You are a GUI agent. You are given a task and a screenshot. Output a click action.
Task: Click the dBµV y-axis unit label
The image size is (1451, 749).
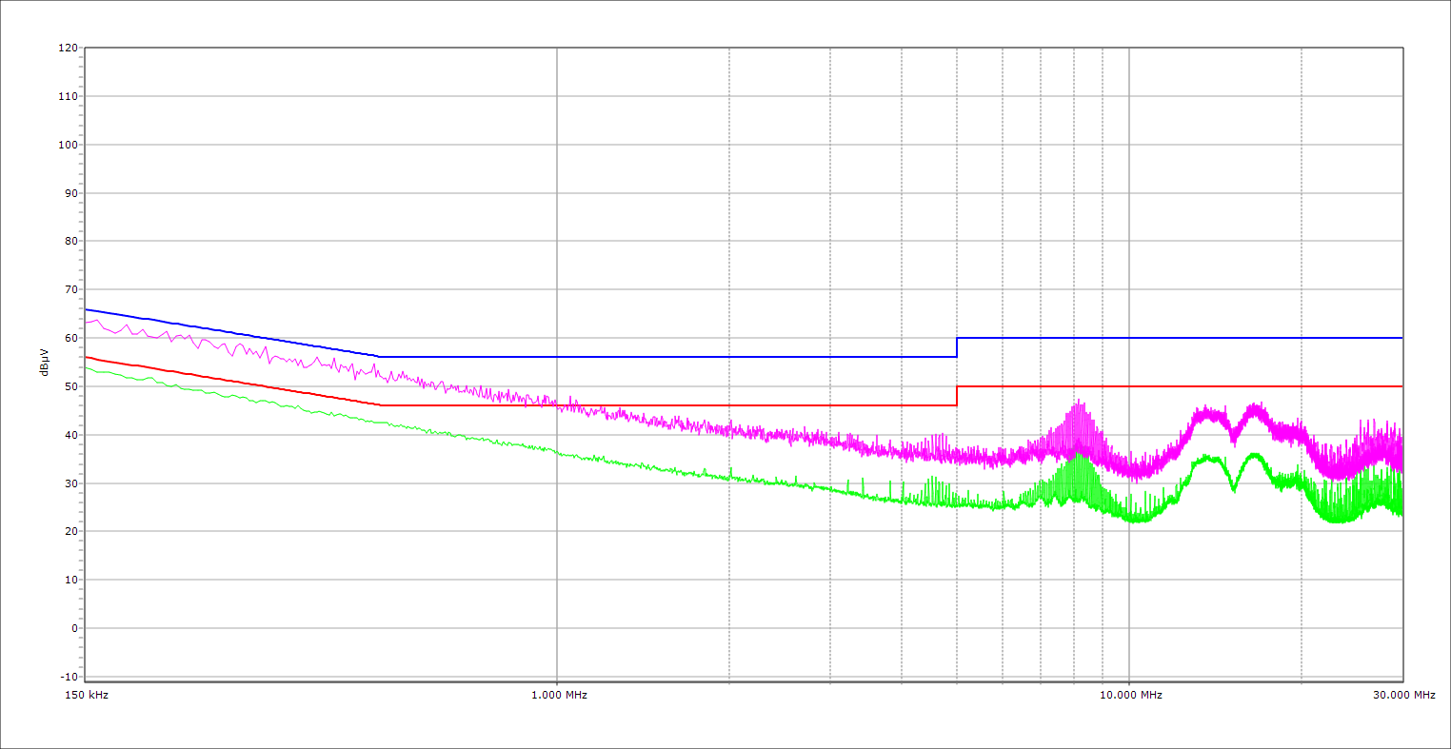pyautogui.click(x=45, y=365)
